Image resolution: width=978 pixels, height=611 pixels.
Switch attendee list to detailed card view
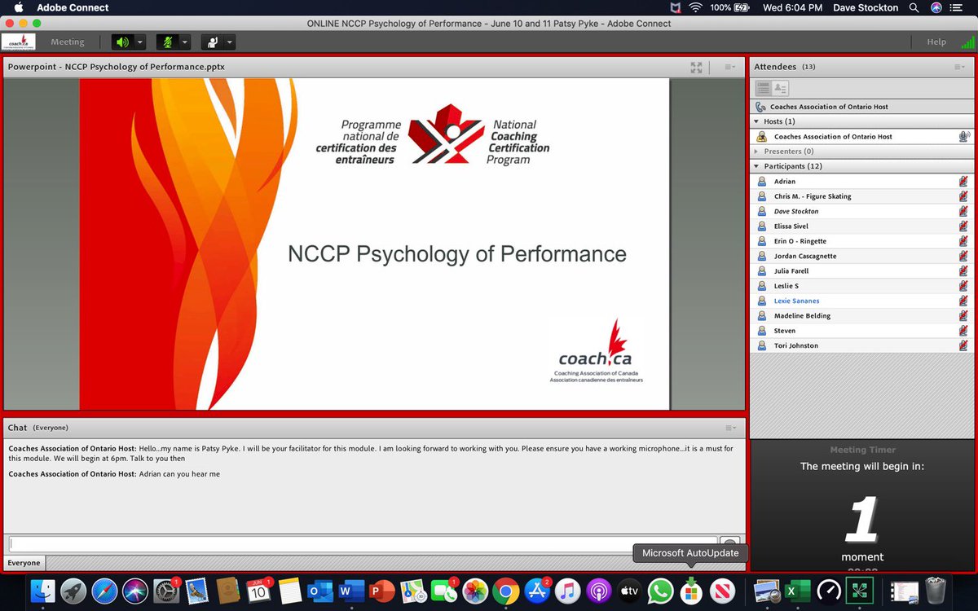click(782, 87)
